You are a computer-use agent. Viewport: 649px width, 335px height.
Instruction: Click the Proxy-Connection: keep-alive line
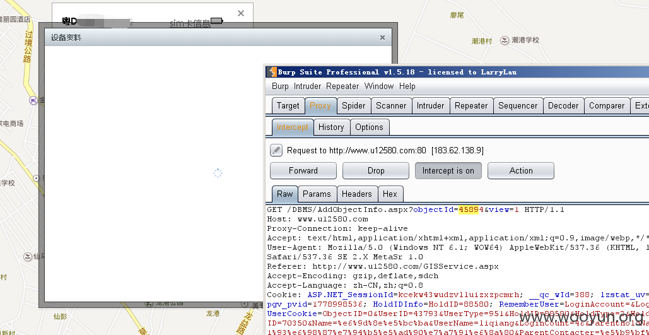point(337,228)
